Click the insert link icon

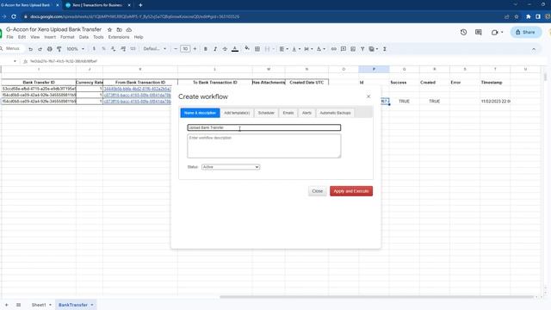point(333,49)
